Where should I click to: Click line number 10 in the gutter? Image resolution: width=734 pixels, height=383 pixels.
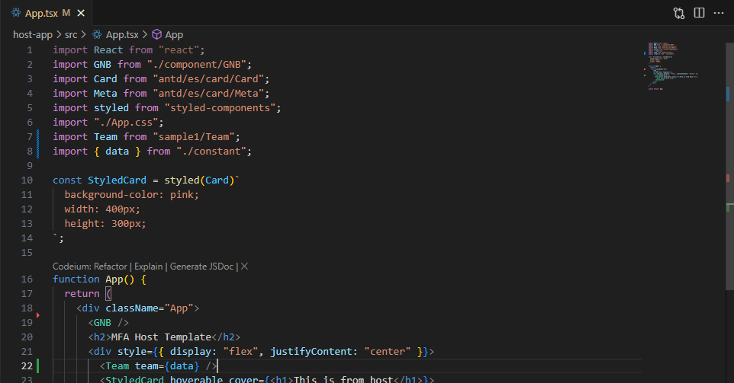tap(27, 180)
